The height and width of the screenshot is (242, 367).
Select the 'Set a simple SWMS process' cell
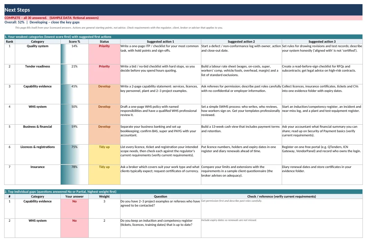pyautogui.click(x=241, y=114)
